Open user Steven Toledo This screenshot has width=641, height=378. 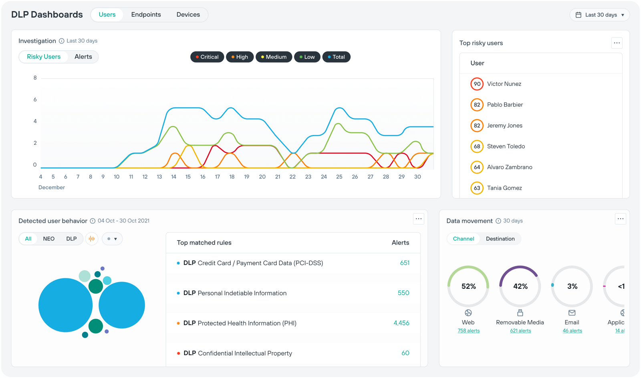506,146
